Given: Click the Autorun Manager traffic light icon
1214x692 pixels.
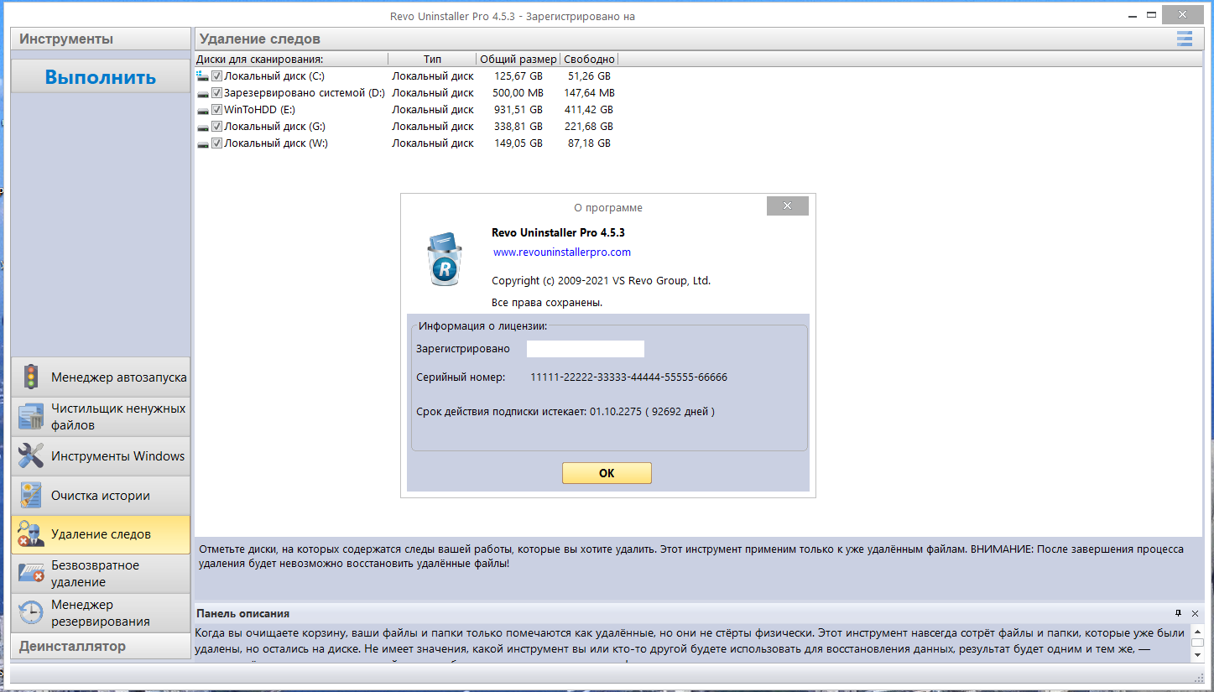Looking at the screenshot, I should point(31,377).
